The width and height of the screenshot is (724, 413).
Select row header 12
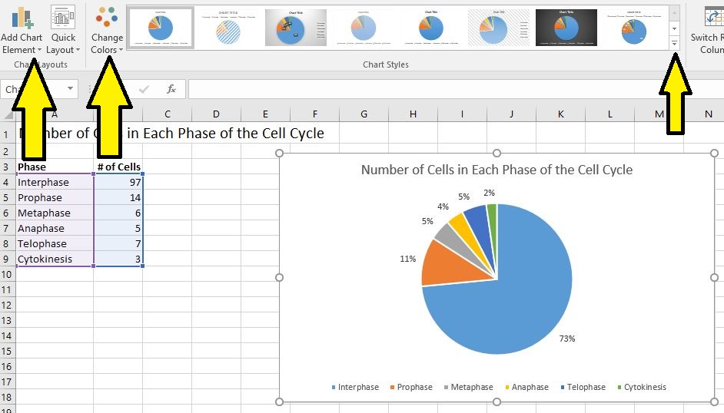[x=8, y=320]
